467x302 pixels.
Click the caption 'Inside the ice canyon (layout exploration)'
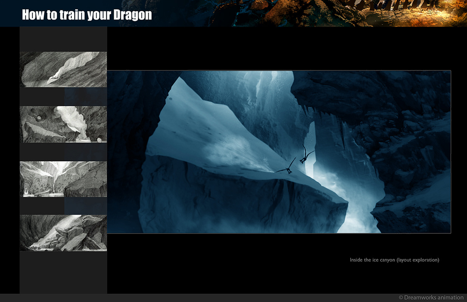click(394, 260)
